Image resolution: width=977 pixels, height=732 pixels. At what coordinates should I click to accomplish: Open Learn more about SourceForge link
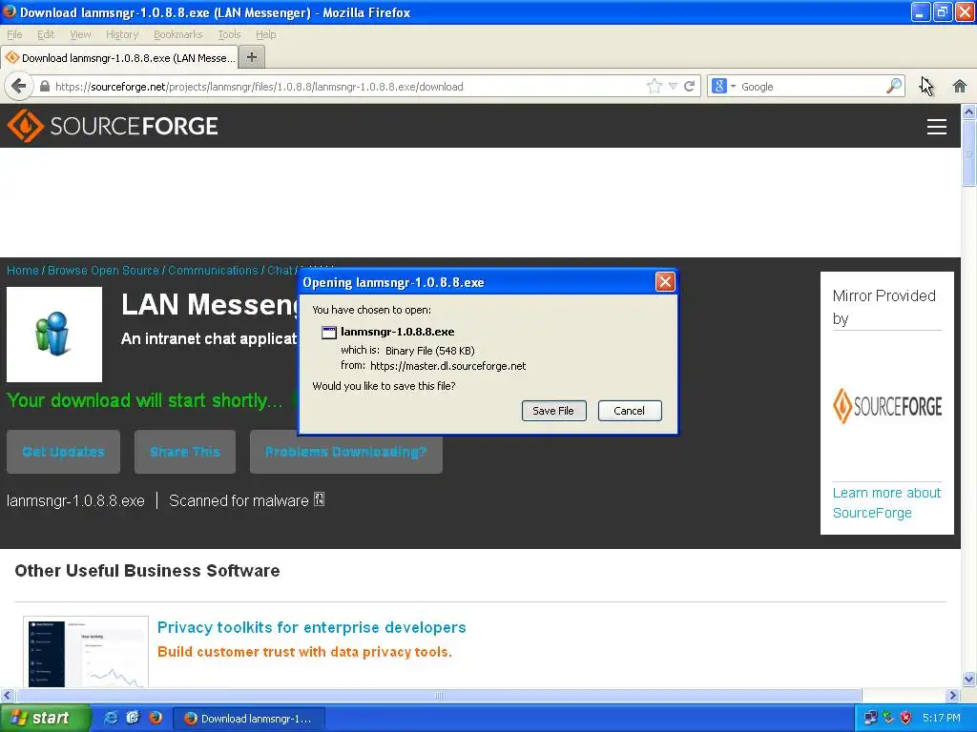pyautogui.click(x=886, y=503)
